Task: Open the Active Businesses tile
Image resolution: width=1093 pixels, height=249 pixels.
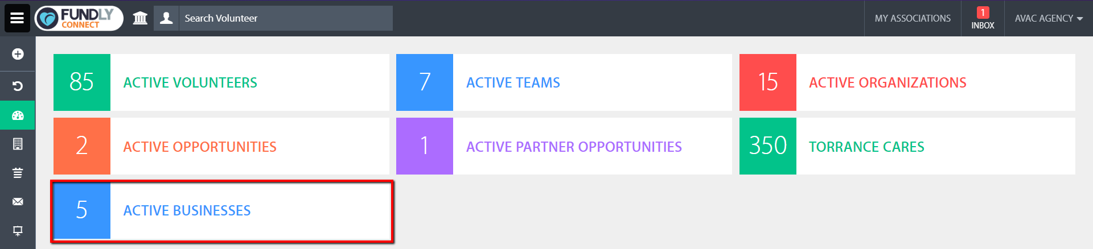Action: pos(221,210)
